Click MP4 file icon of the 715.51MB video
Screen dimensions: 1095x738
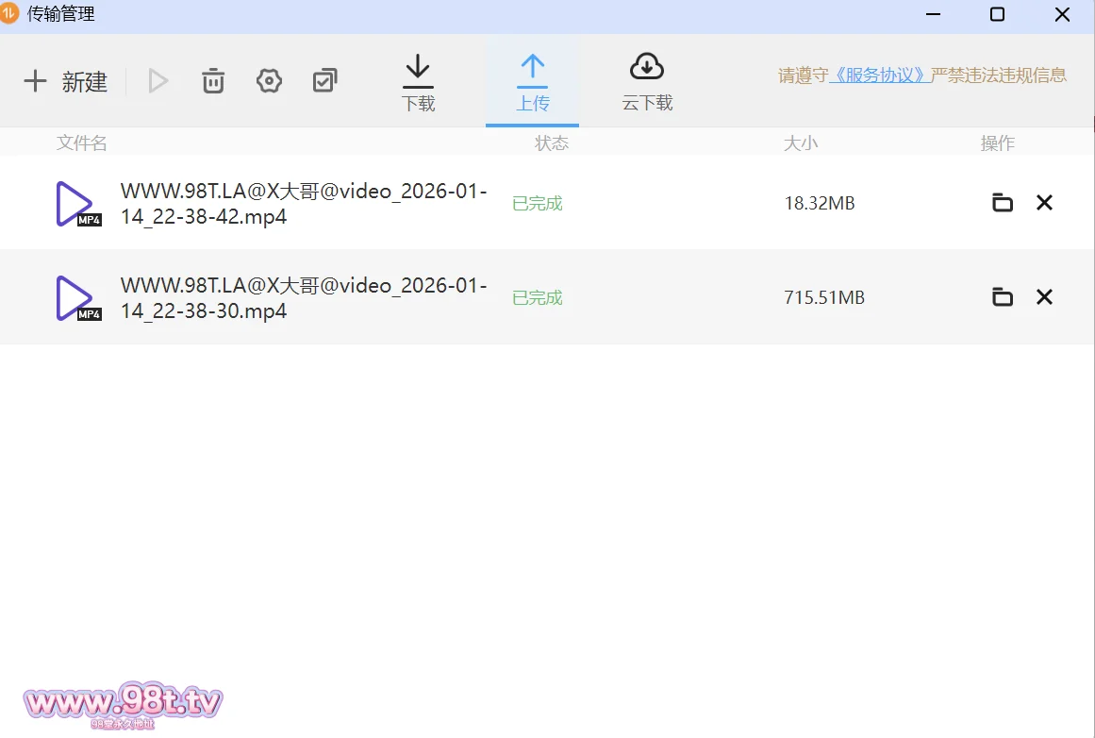tap(77, 298)
